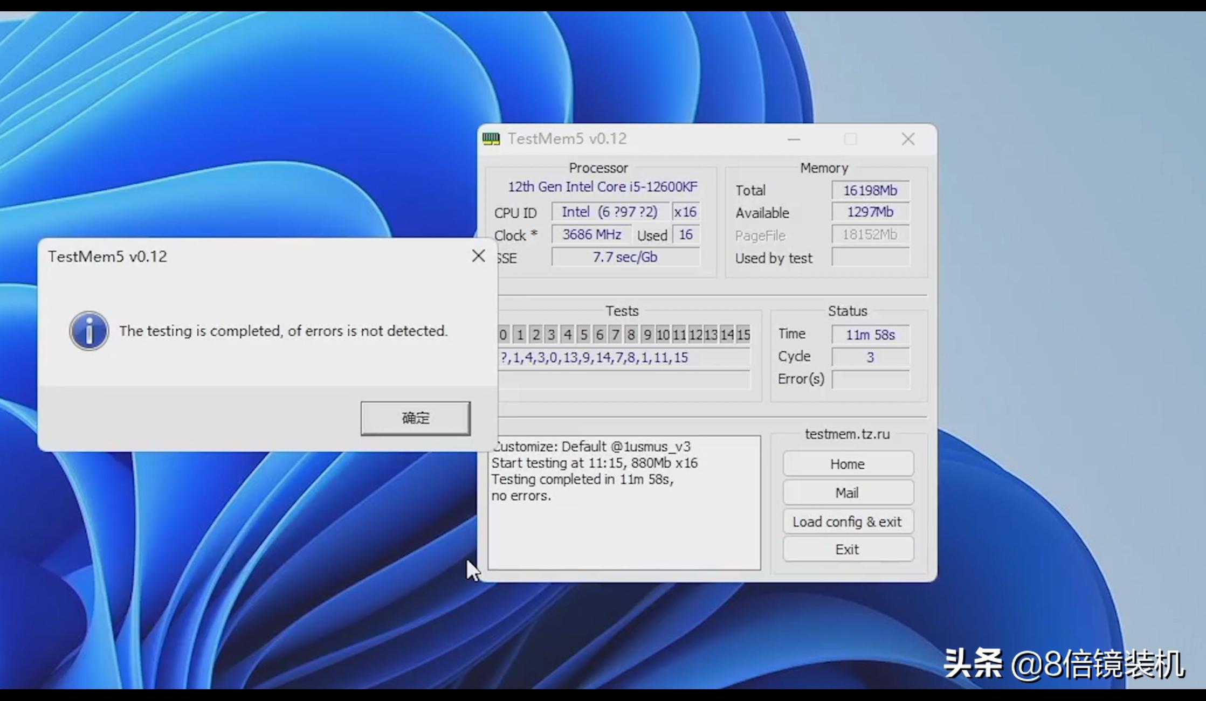Minimize the TestMem5 main window

(794, 140)
